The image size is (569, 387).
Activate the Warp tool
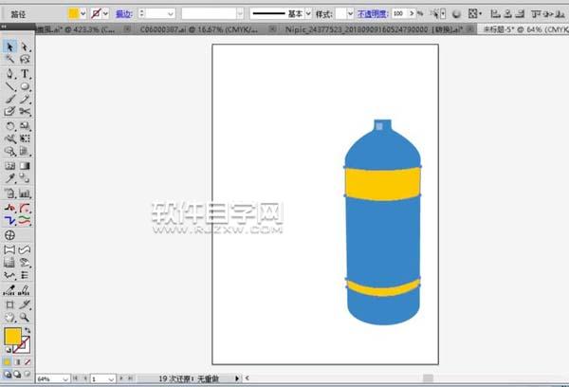tap(9, 138)
